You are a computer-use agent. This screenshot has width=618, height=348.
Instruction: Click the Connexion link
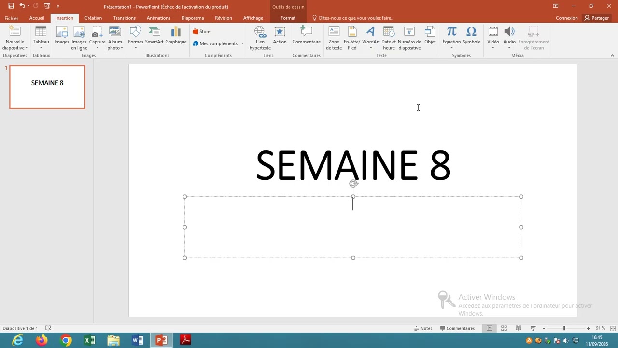pyautogui.click(x=567, y=18)
